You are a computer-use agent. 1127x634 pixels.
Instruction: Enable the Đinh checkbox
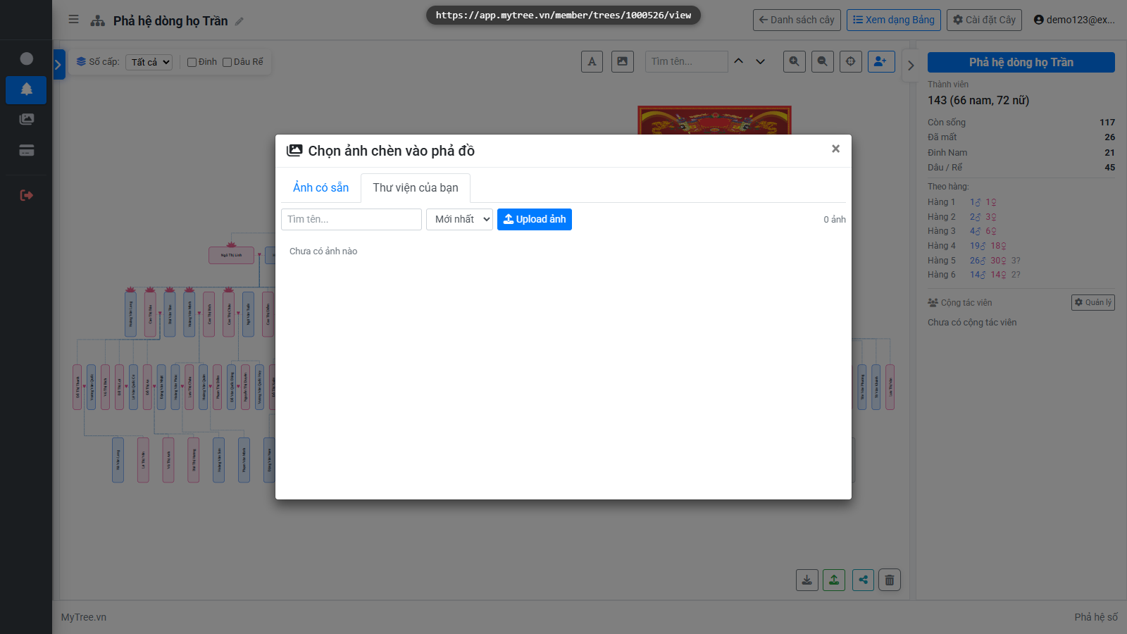[x=192, y=62]
